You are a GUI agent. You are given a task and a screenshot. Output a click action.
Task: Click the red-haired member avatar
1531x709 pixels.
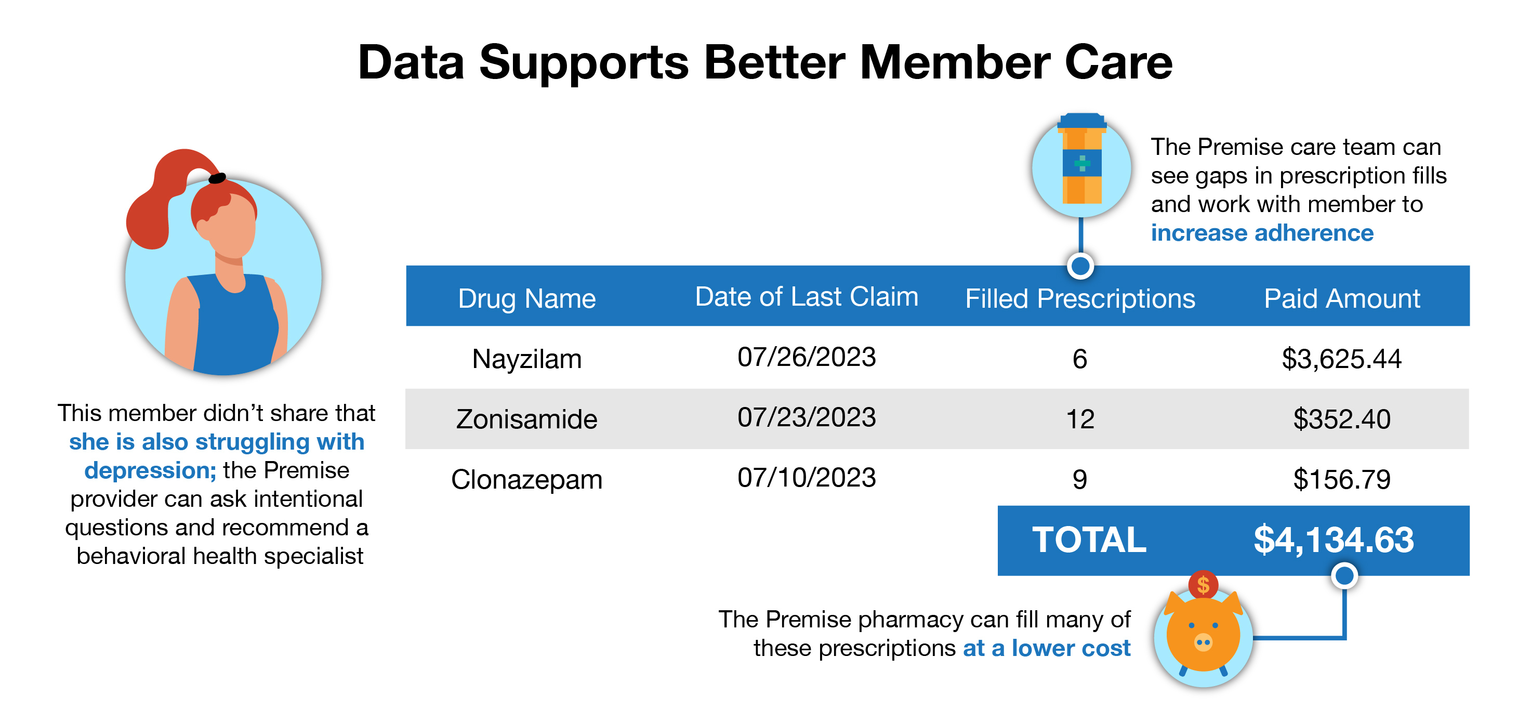click(223, 262)
